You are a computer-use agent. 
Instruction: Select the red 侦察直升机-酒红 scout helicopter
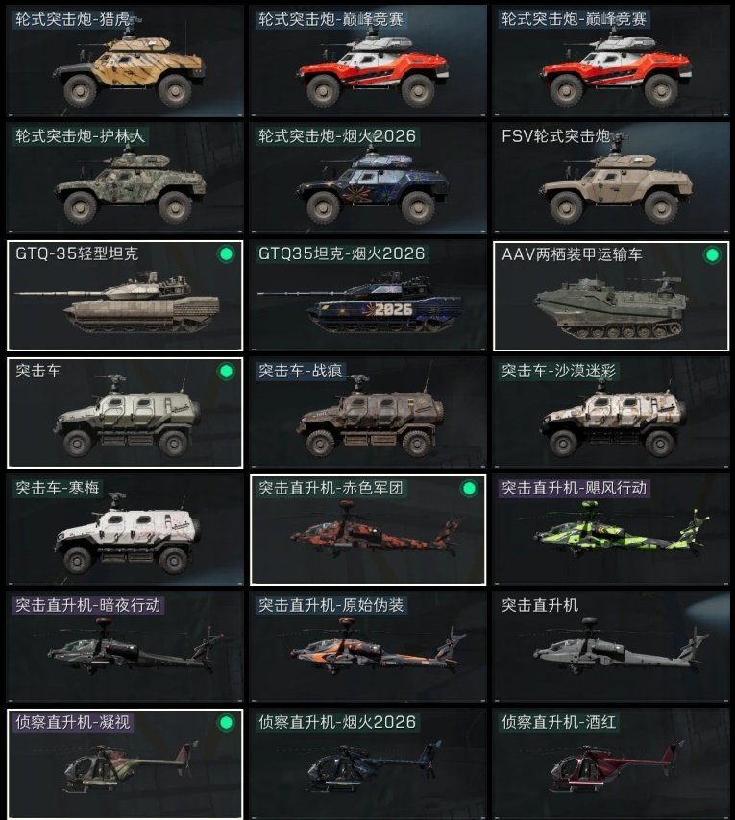point(611,764)
